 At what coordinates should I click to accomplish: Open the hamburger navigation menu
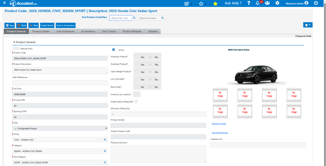[4, 3]
